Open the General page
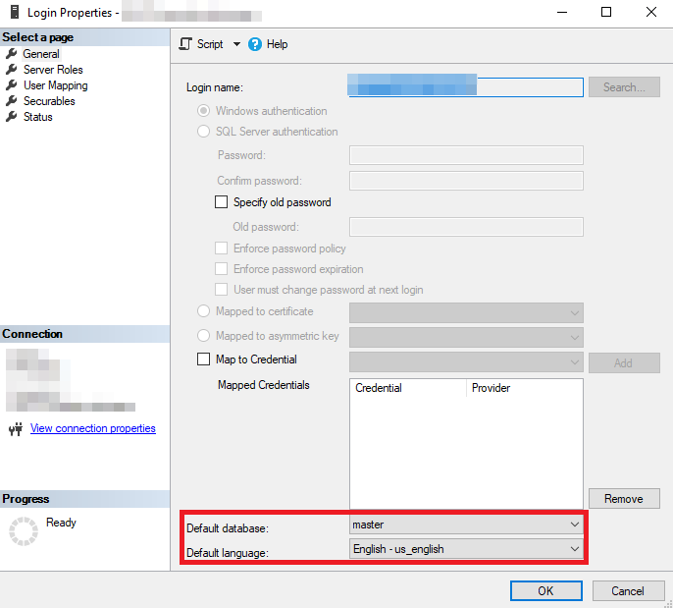Screen dimensions: 673x608 [x=41, y=54]
